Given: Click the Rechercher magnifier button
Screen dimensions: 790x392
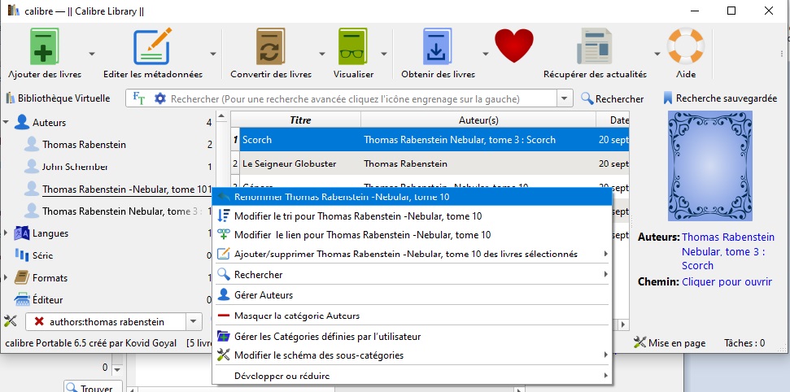Looking at the screenshot, I should 612,98.
